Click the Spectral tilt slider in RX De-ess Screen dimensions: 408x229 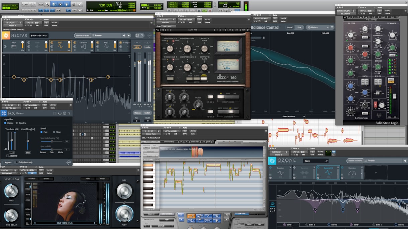(x=51, y=150)
